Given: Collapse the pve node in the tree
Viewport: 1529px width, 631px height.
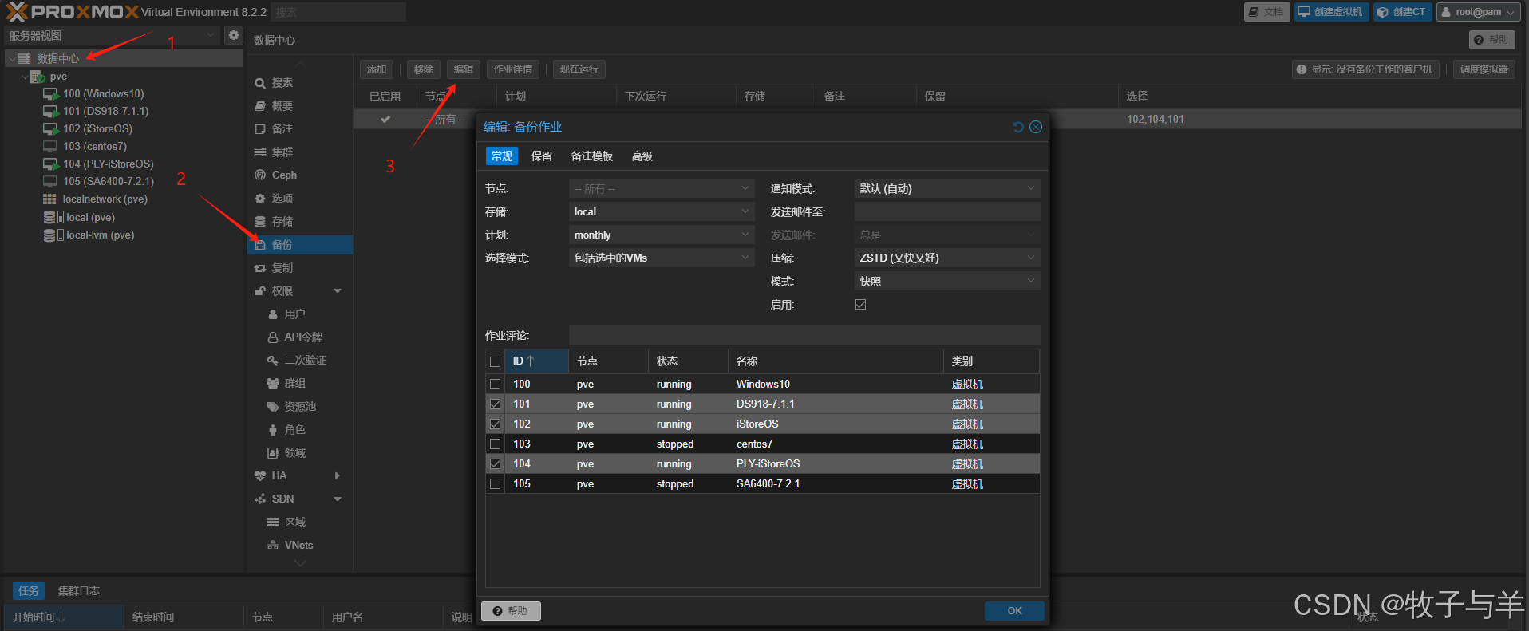Looking at the screenshot, I should point(25,77).
